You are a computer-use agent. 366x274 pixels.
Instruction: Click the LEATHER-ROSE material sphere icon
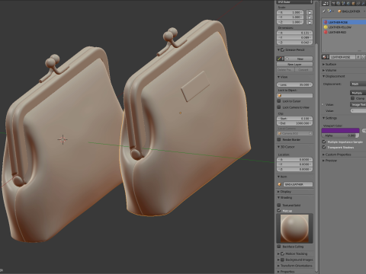click(x=326, y=22)
